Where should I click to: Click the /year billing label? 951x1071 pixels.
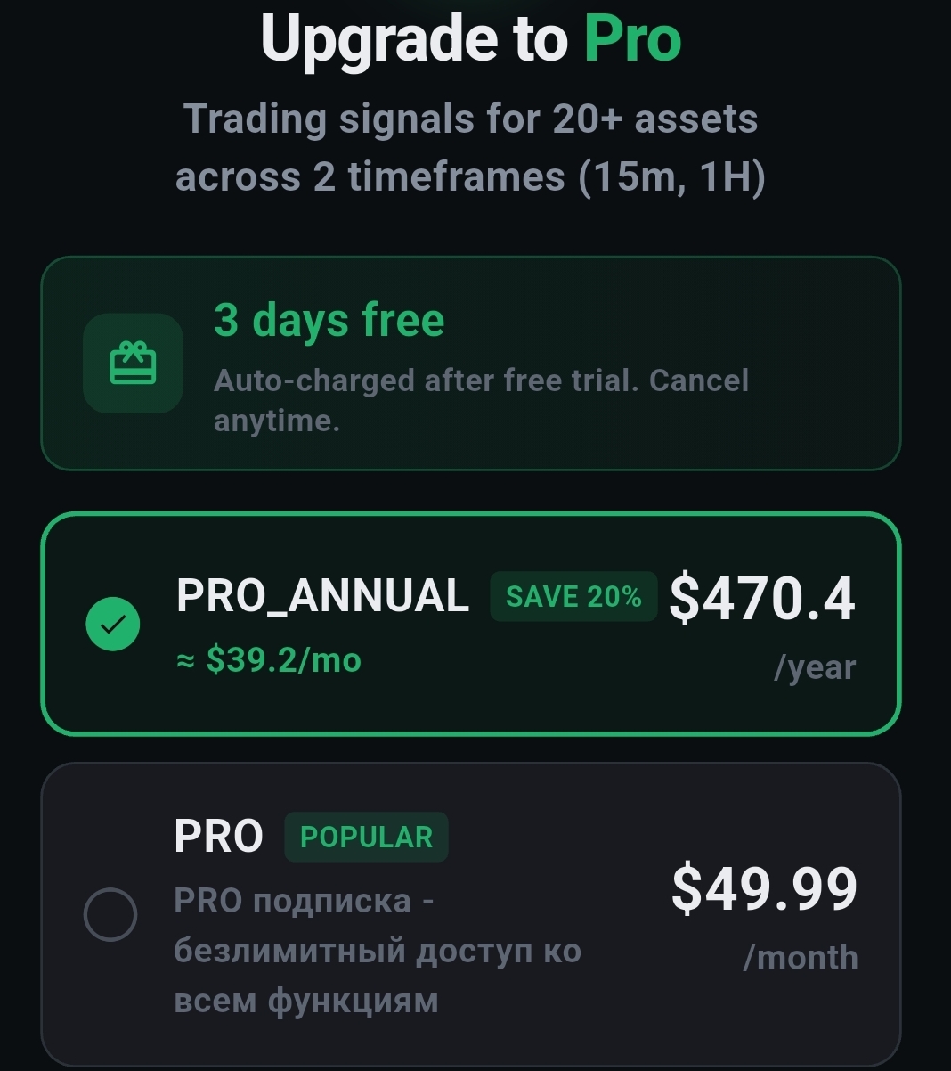pos(815,667)
